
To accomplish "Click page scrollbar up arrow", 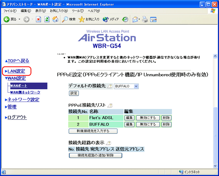I will pyautogui.click(x=215, y=56).
